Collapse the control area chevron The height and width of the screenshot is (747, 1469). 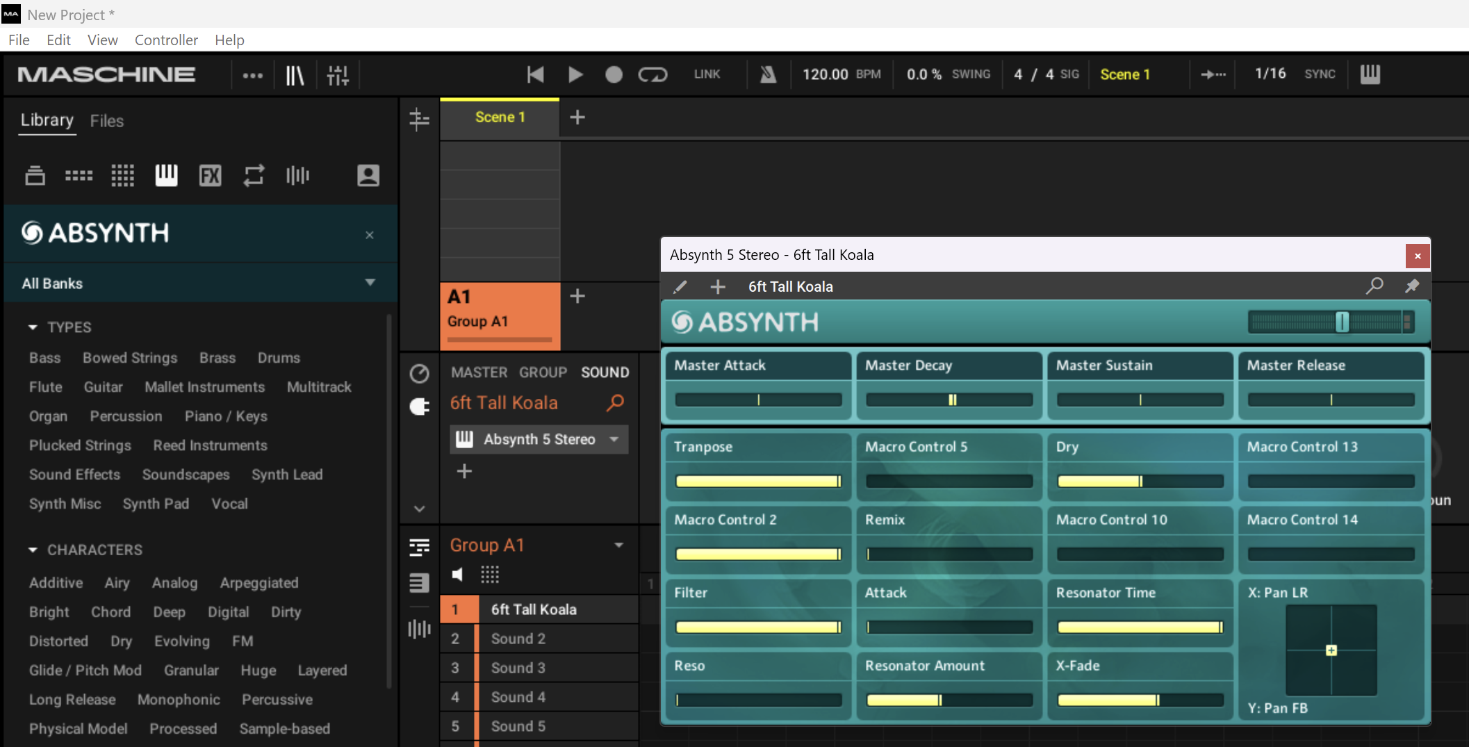pyautogui.click(x=419, y=509)
